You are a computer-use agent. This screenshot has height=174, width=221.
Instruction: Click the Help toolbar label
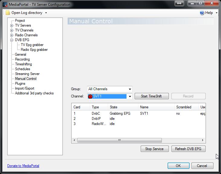point(209,13)
